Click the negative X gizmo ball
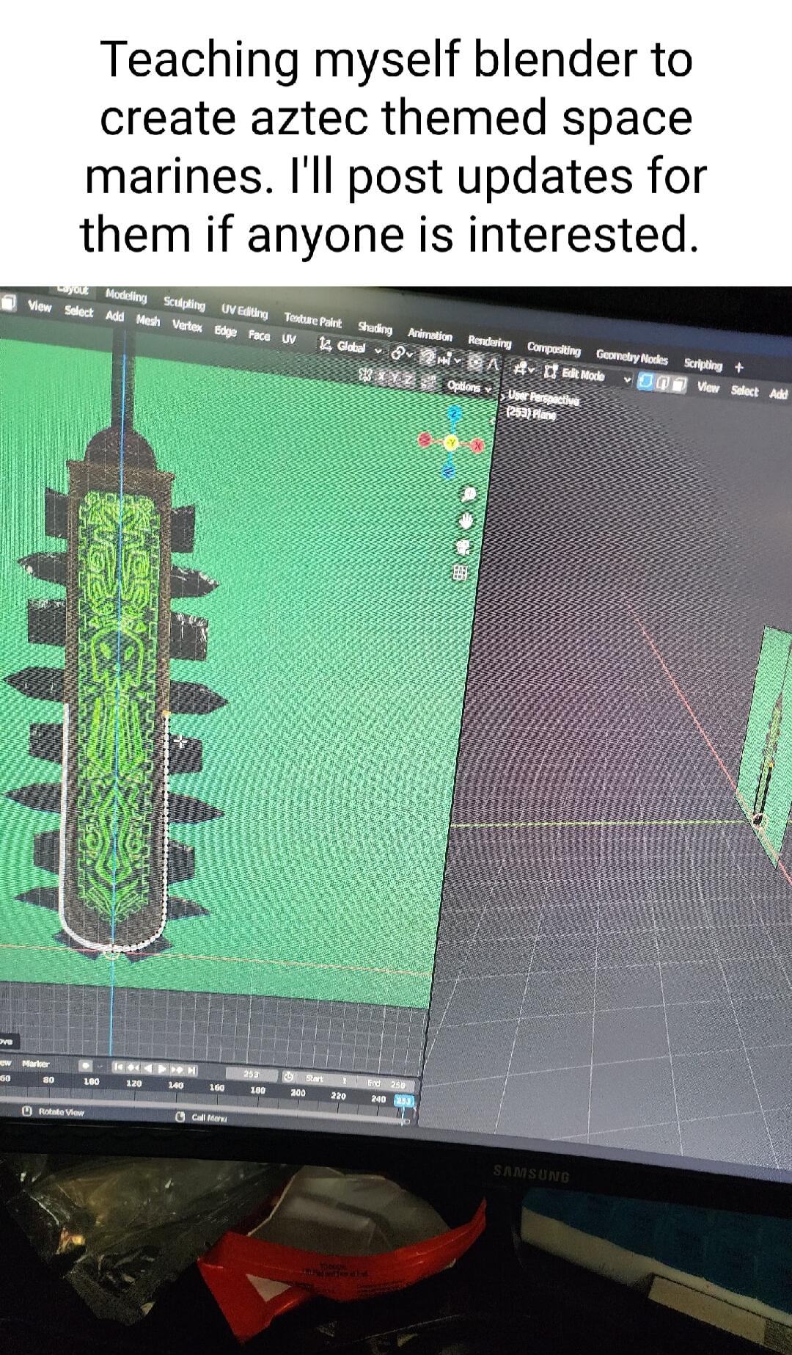The height and width of the screenshot is (1355, 792). tap(425, 440)
